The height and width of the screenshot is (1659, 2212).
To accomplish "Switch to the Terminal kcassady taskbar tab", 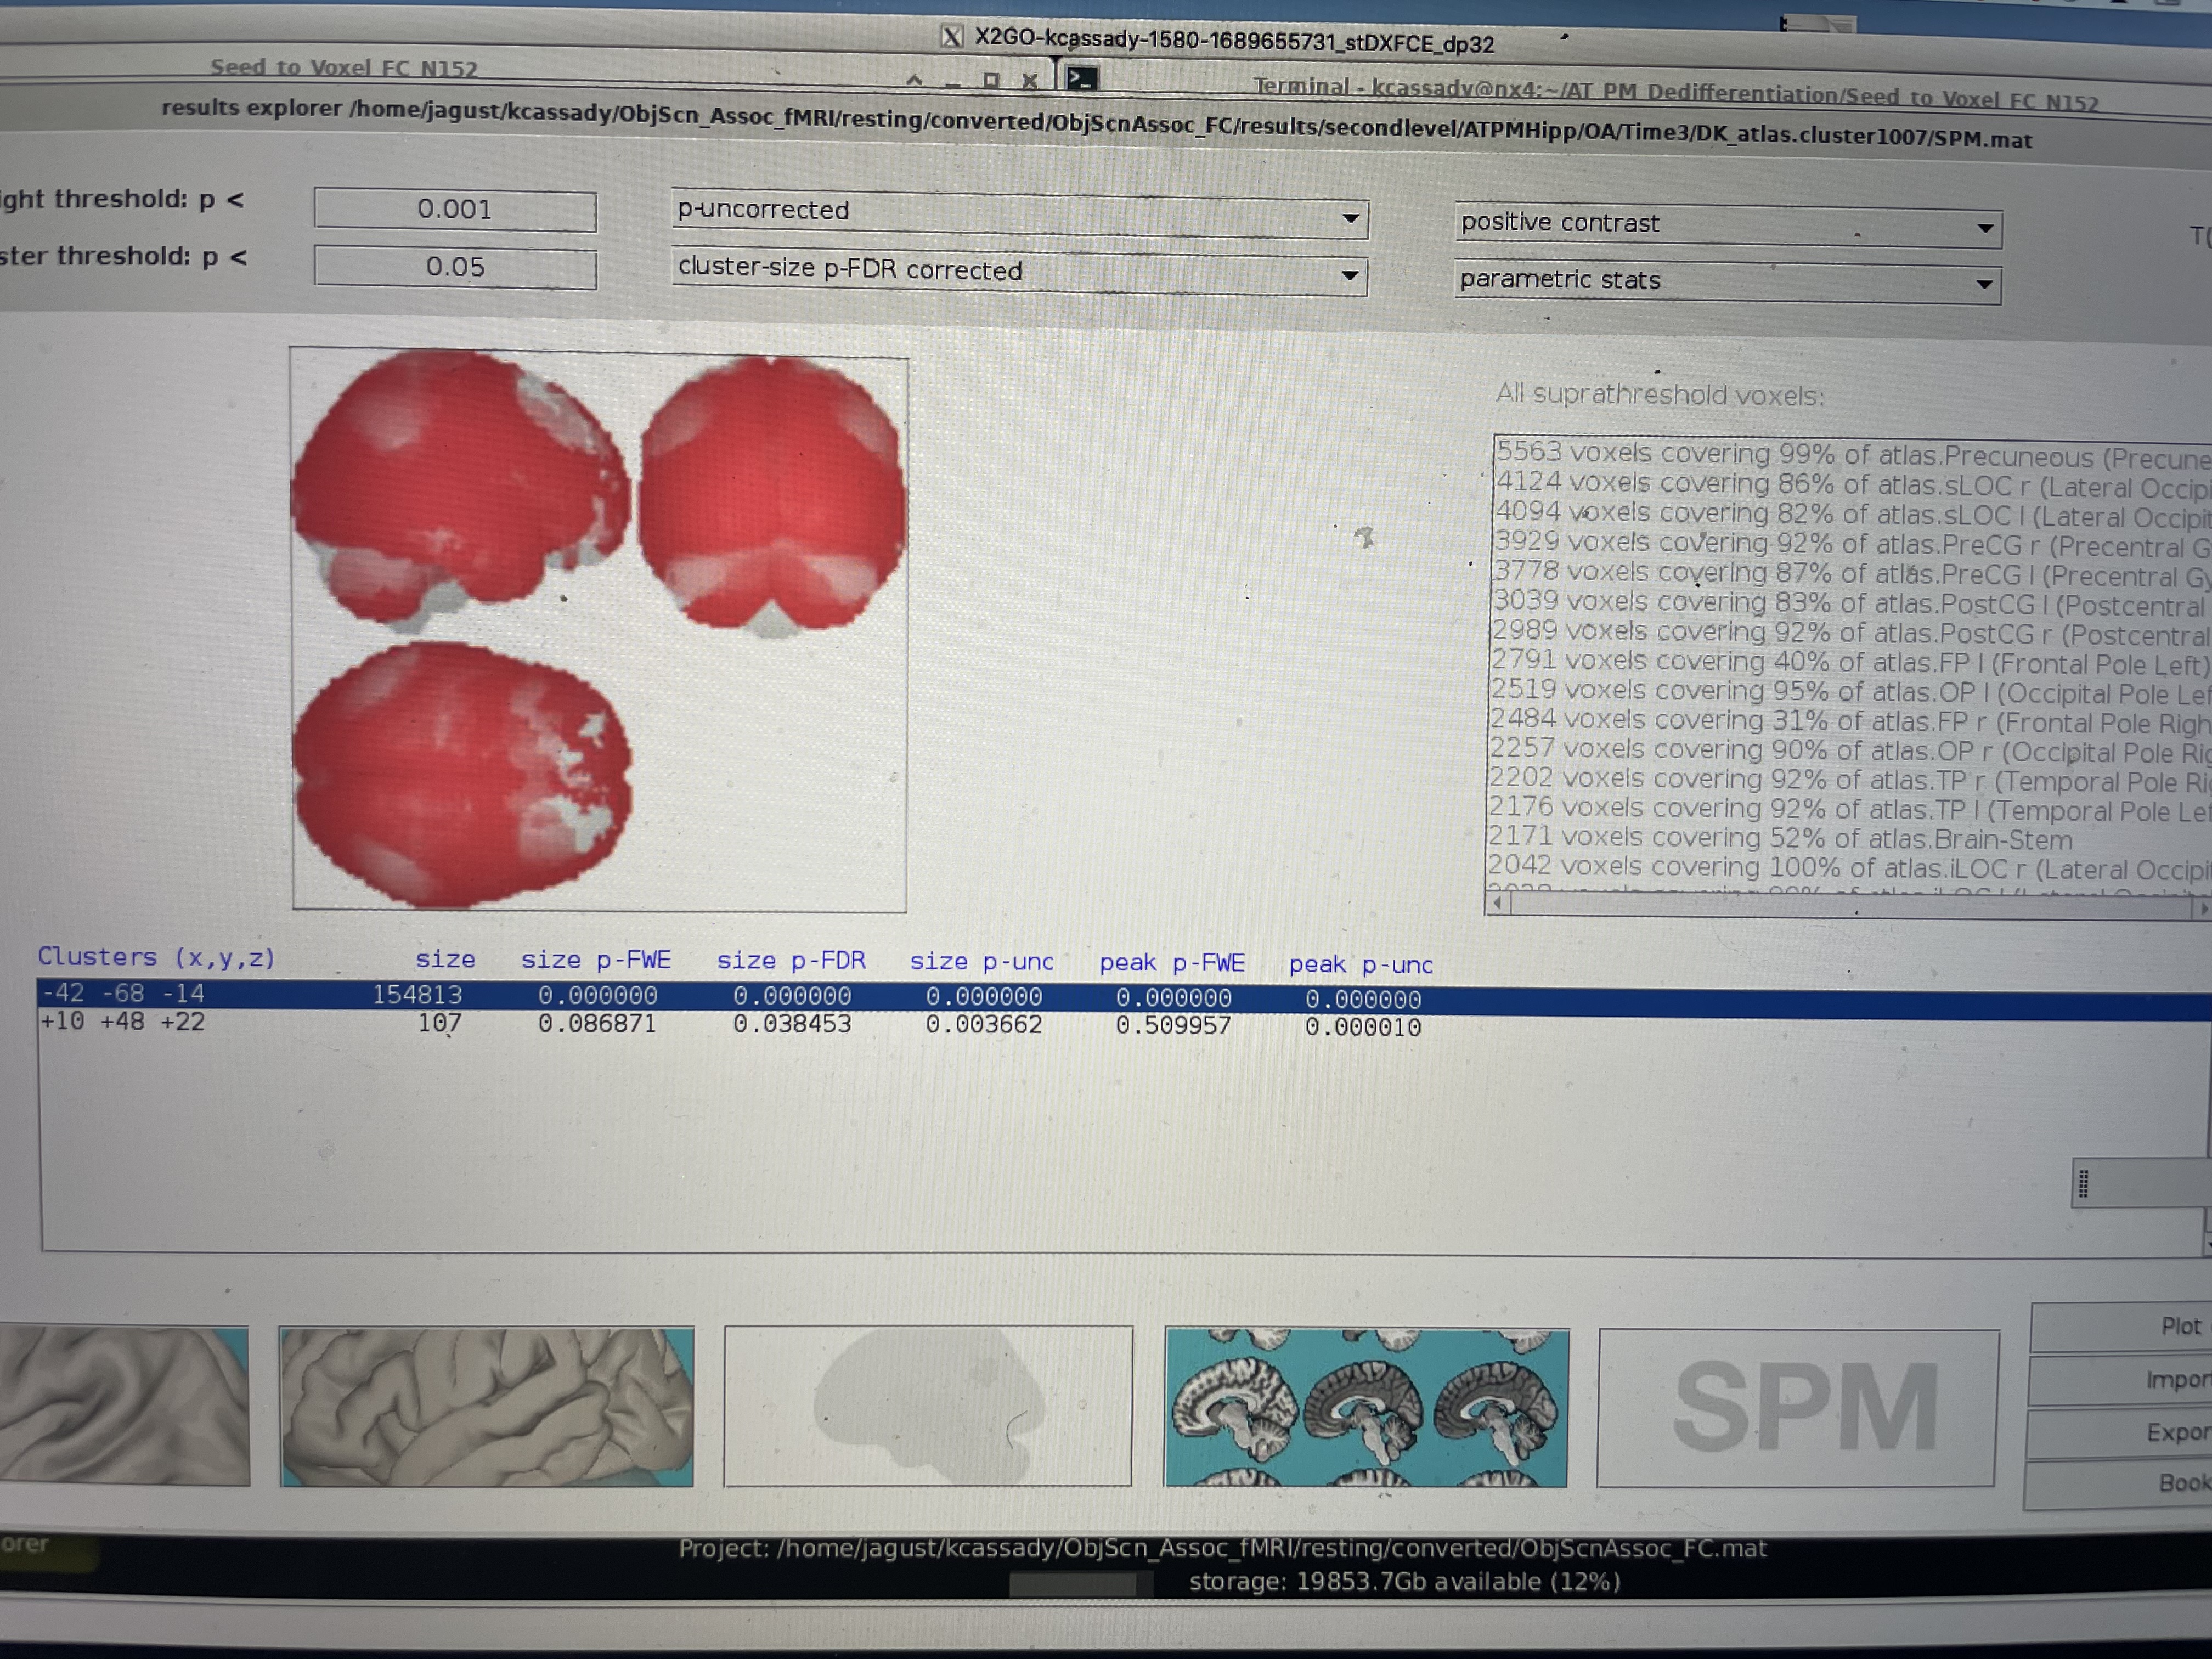I will click(x=1675, y=92).
